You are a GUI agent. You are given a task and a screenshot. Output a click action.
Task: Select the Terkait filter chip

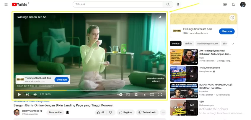[x=188, y=44]
